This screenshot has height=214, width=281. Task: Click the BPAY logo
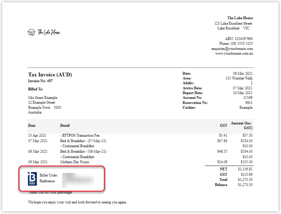[x=33, y=179]
